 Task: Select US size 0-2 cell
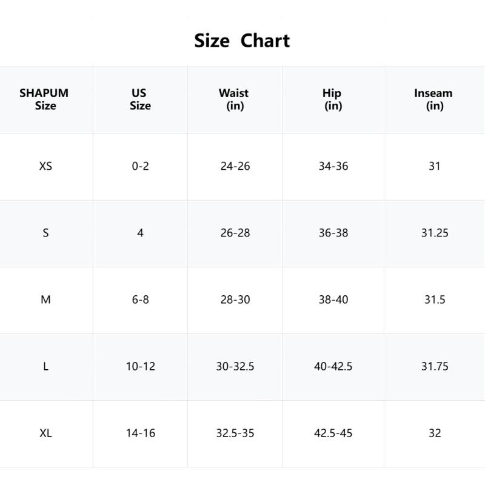click(140, 166)
